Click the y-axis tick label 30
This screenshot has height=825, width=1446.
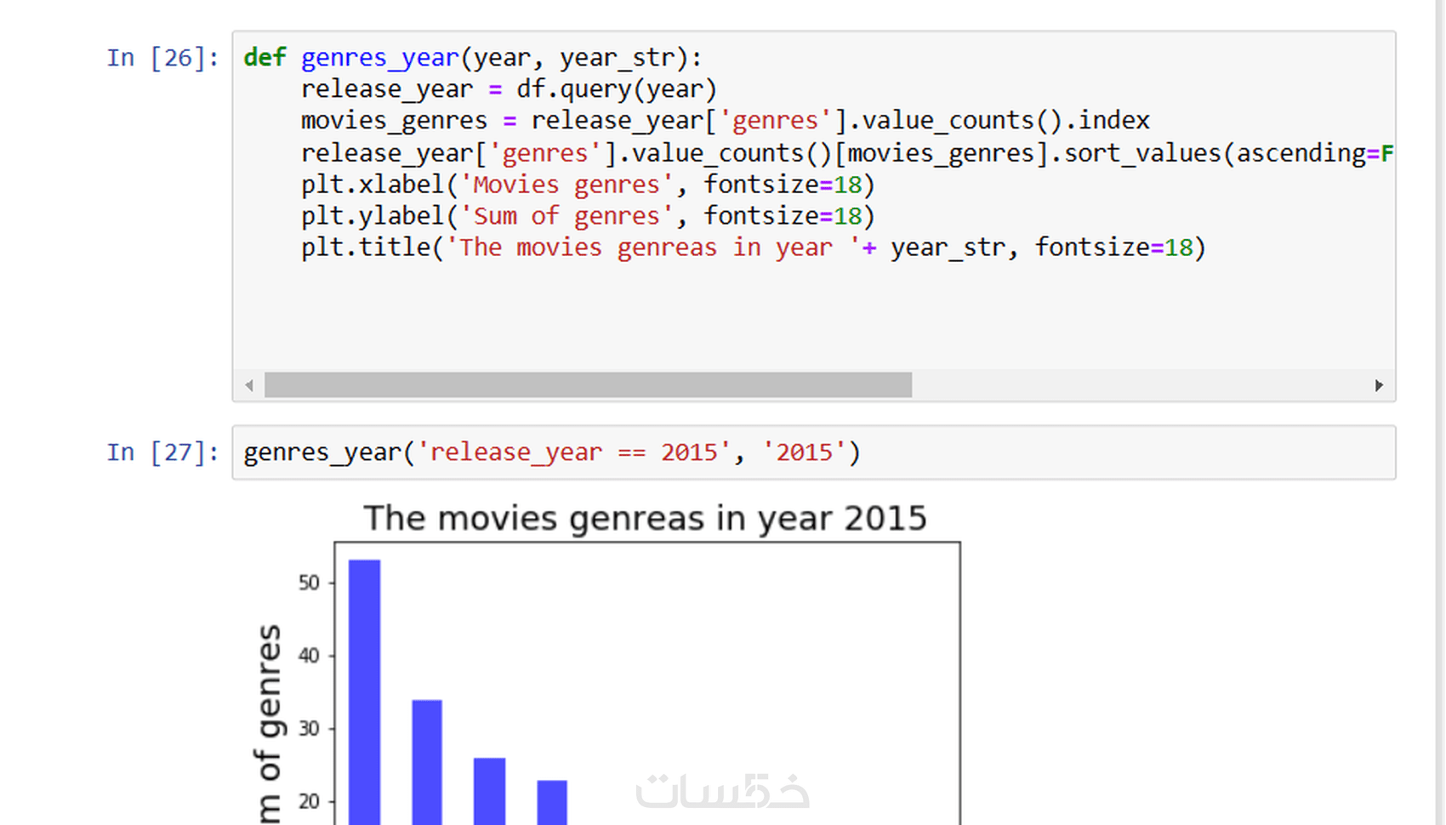[x=309, y=729]
